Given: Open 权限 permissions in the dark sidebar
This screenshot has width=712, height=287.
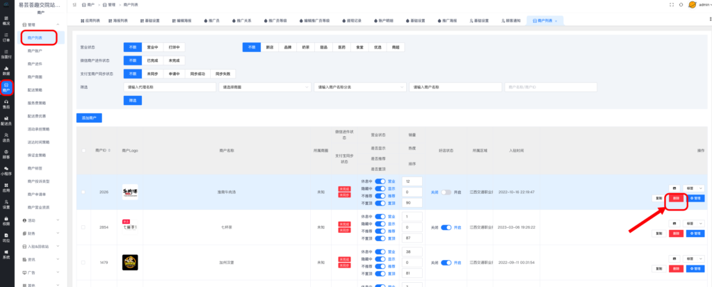Looking at the screenshot, I should [6, 221].
